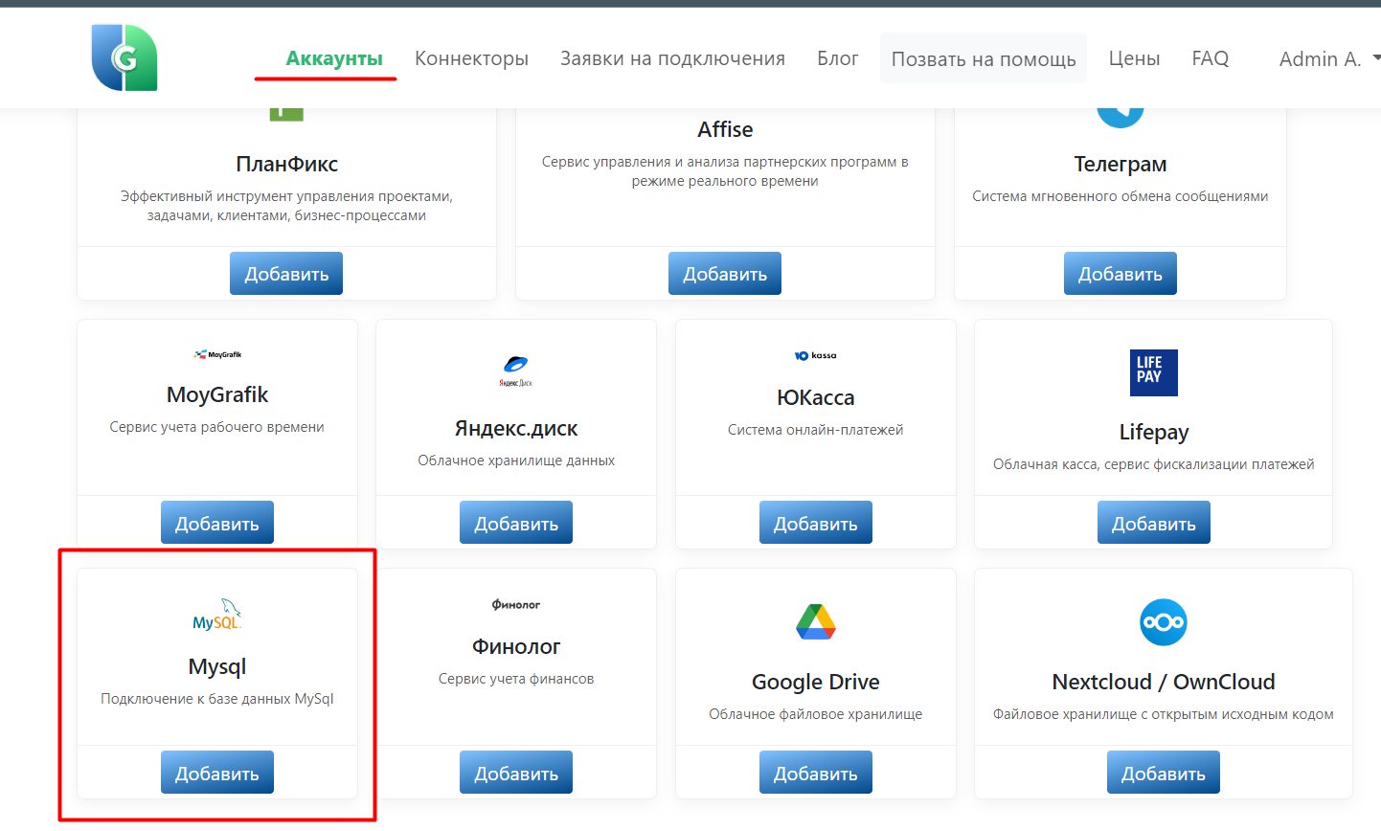Click 'Подключение к базе данных MySql' text
The image size is (1381, 831).
pos(217,699)
